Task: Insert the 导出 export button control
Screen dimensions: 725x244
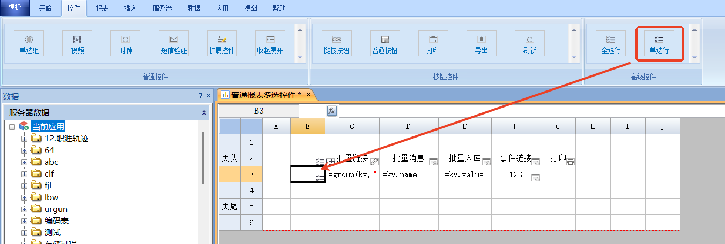Action: pyautogui.click(x=481, y=44)
